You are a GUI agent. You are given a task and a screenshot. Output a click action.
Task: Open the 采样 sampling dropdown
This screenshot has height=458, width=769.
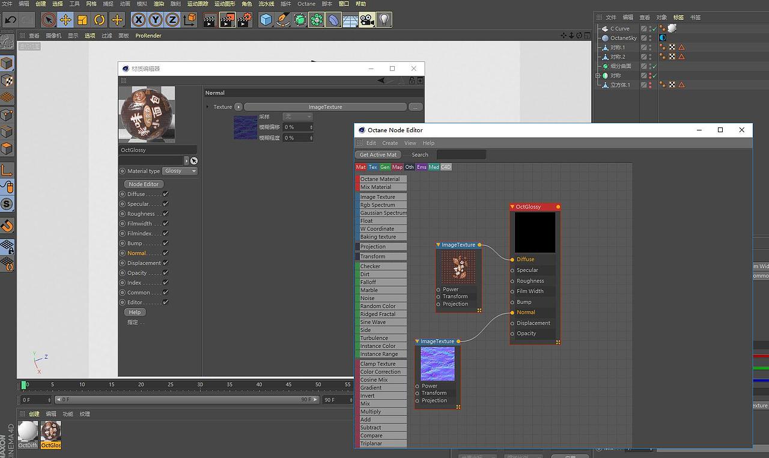pyautogui.click(x=297, y=117)
